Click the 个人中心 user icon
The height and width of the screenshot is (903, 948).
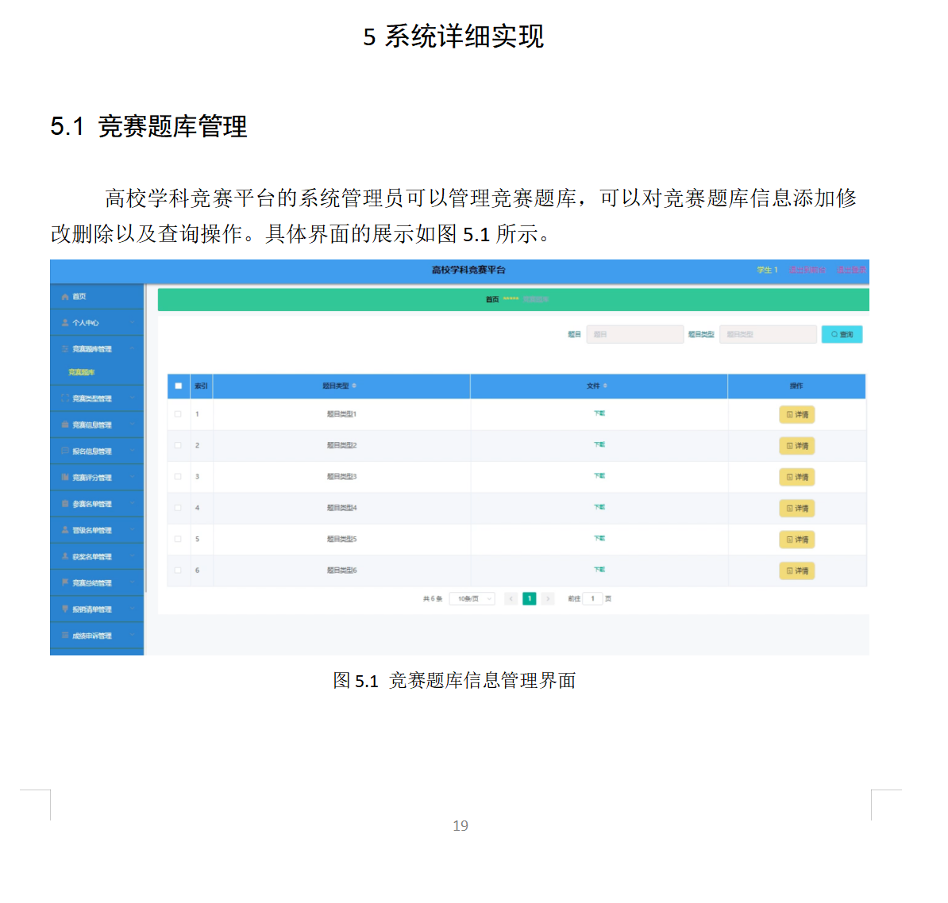pos(64,323)
